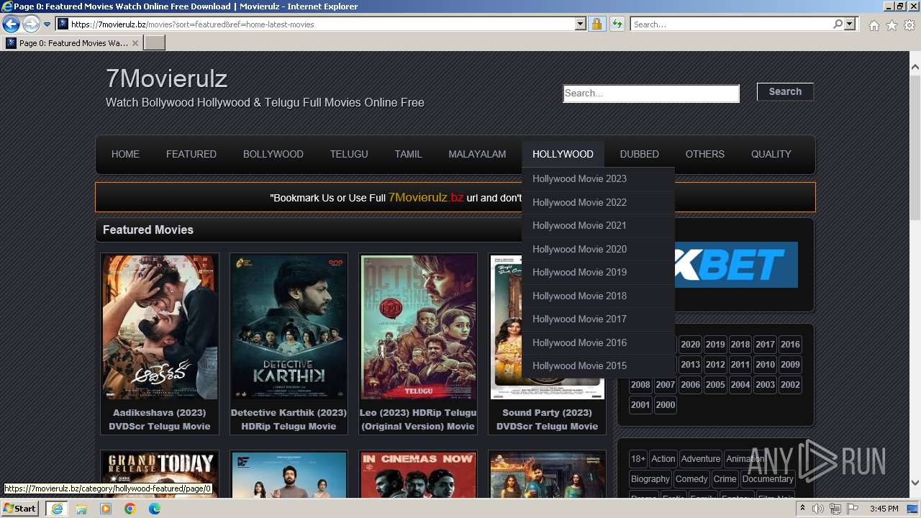921x518 pixels.
Task: Open the Sound Party movie poster
Action: (547, 327)
